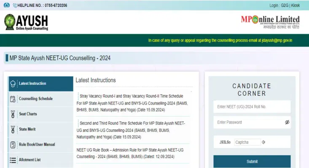Click the MPOnline Limited logo
Viewport: 309px width, 168px height.
pos(270,21)
